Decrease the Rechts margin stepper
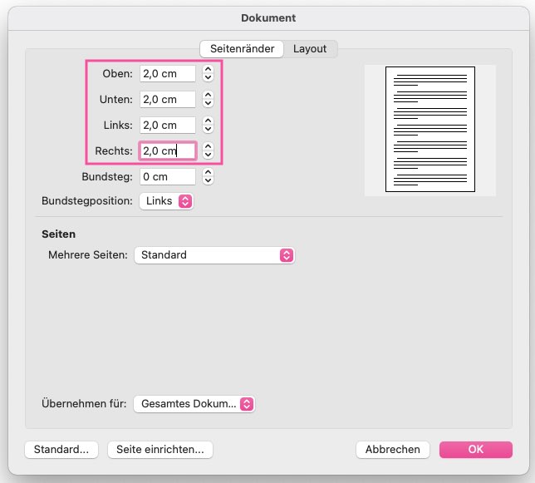The width and height of the screenshot is (535, 483). (x=208, y=155)
